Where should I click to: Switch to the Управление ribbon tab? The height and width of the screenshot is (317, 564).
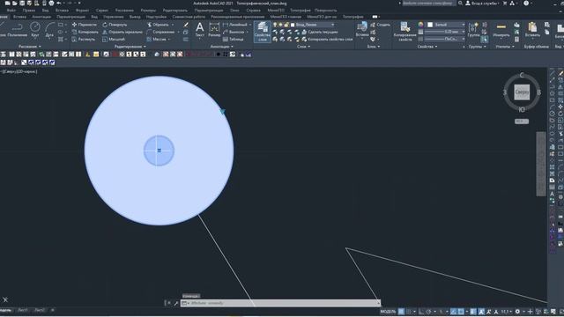(x=114, y=17)
